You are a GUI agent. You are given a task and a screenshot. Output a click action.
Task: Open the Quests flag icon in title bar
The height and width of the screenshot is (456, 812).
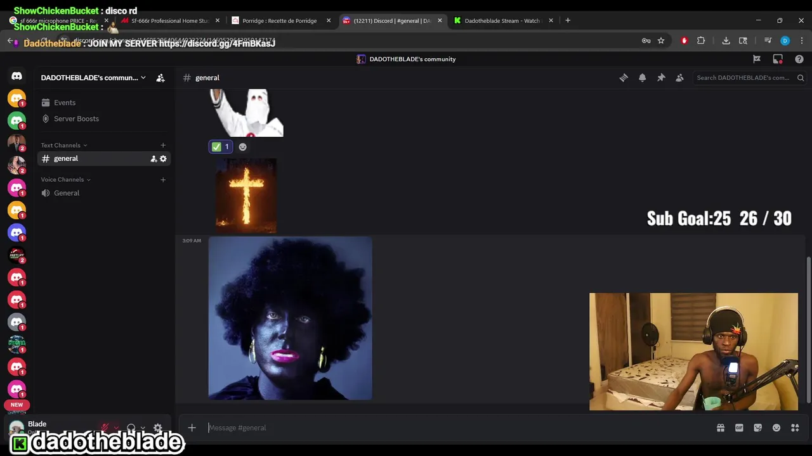[757, 59]
